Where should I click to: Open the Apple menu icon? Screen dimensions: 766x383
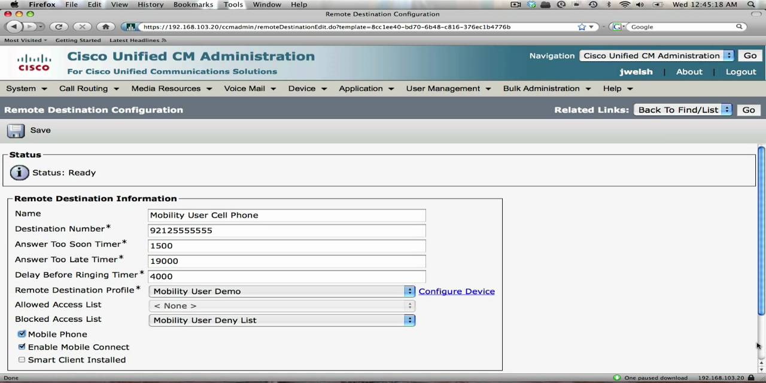14,4
